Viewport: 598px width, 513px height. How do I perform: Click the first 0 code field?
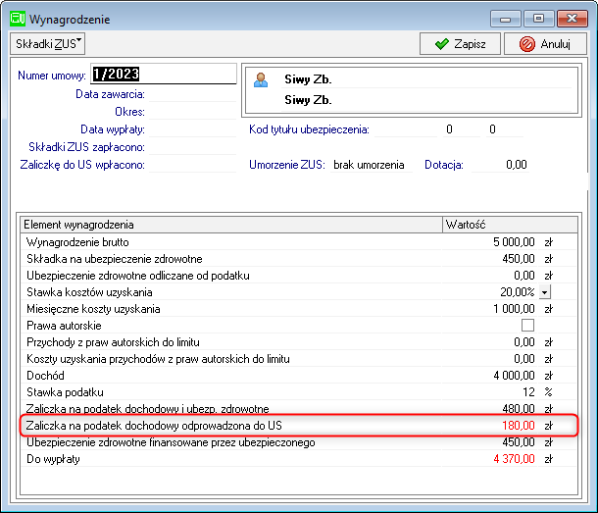[461, 129]
